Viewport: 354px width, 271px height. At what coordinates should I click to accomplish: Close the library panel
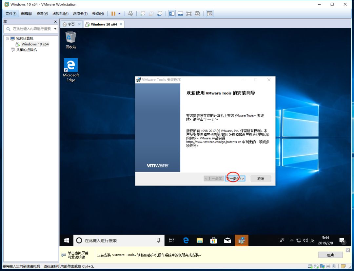point(55,22)
